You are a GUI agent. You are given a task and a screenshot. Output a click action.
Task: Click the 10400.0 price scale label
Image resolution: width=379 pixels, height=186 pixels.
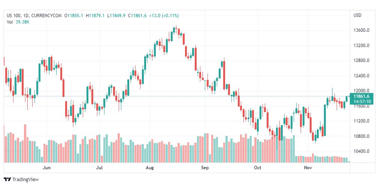pyautogui.click(x=361, y=151)
